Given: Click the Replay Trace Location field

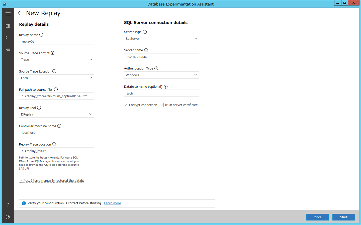Looking at the screenshot, I should coord(57,151).
